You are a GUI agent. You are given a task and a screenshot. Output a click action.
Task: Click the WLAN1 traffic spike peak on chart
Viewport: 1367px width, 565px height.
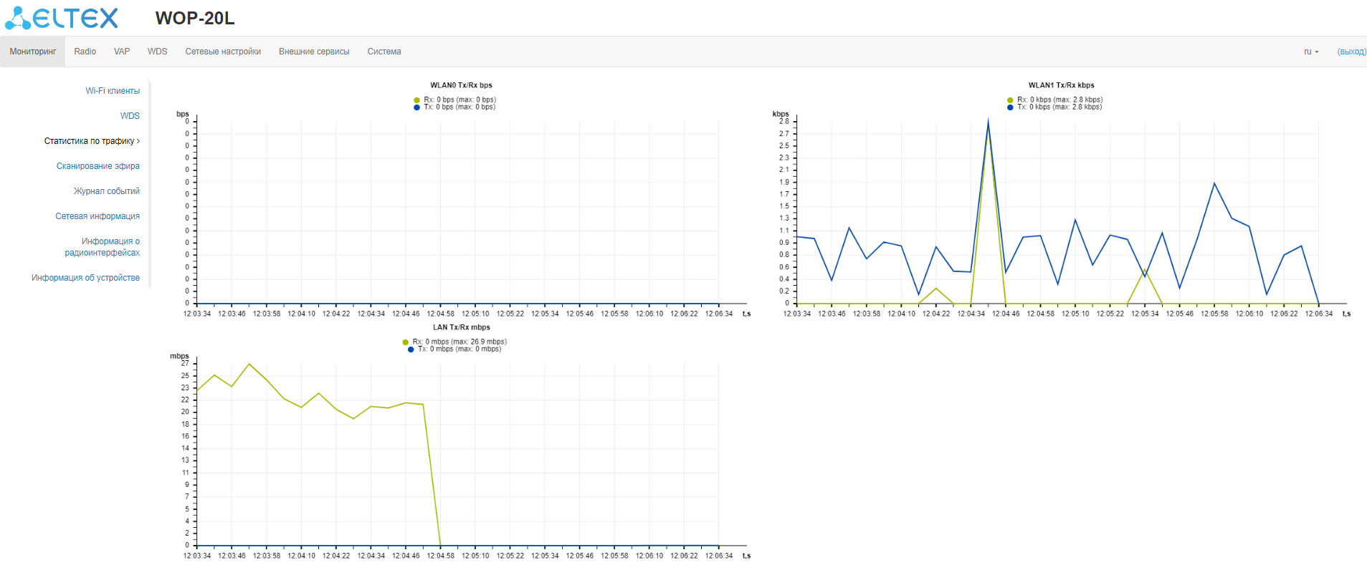click(x=988, y=122)
